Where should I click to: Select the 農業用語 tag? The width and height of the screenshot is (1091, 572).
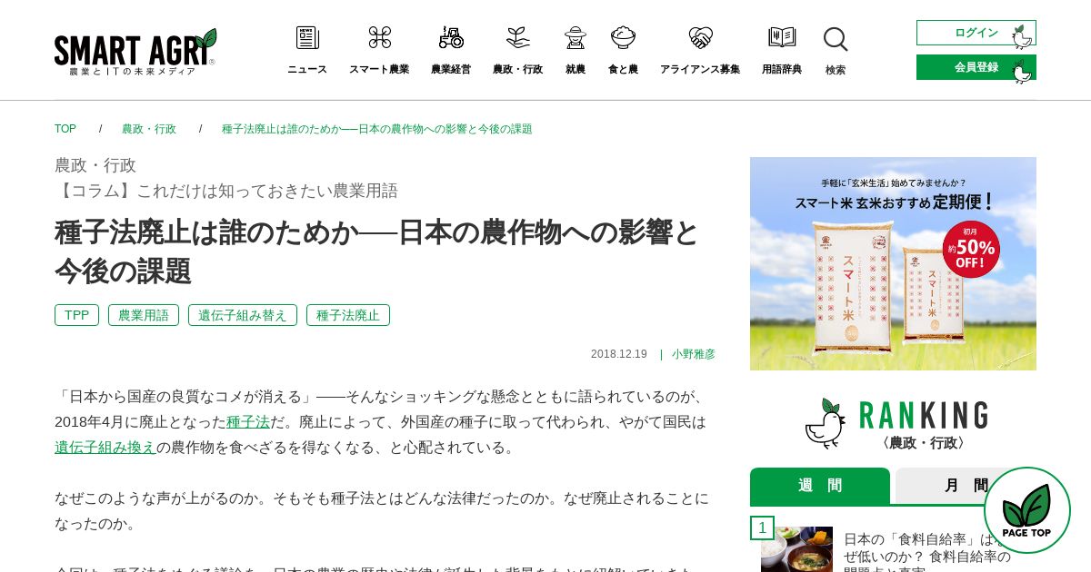[144, 315]
